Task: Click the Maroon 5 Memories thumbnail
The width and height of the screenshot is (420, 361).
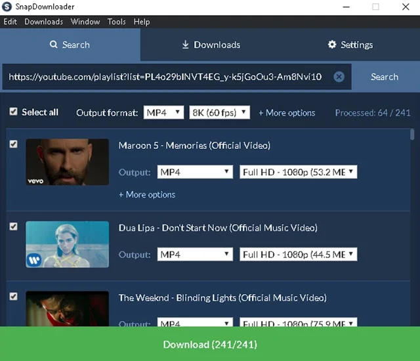Action: [x=67, y=161]
